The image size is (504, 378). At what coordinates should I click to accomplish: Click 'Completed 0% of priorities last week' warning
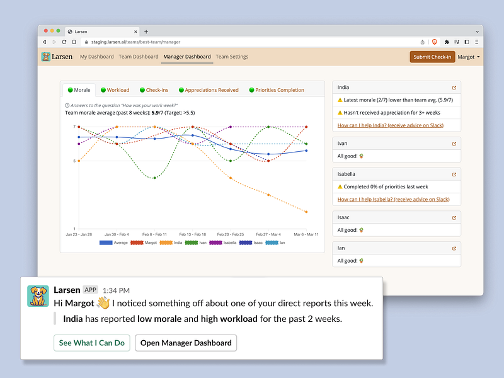(386, 186)
